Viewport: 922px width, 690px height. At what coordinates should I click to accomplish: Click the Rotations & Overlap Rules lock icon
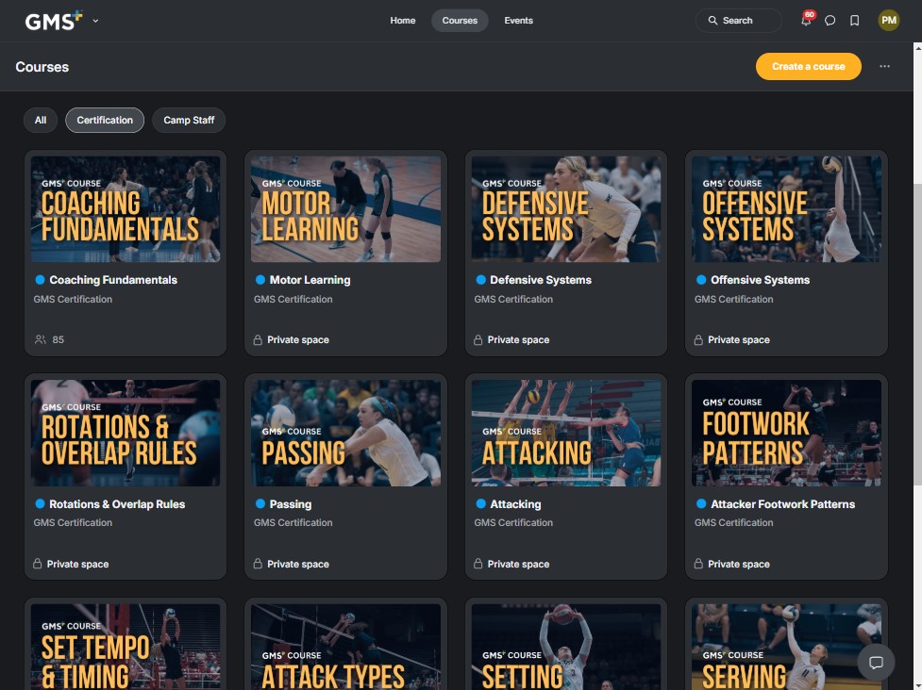click(38, 564)
